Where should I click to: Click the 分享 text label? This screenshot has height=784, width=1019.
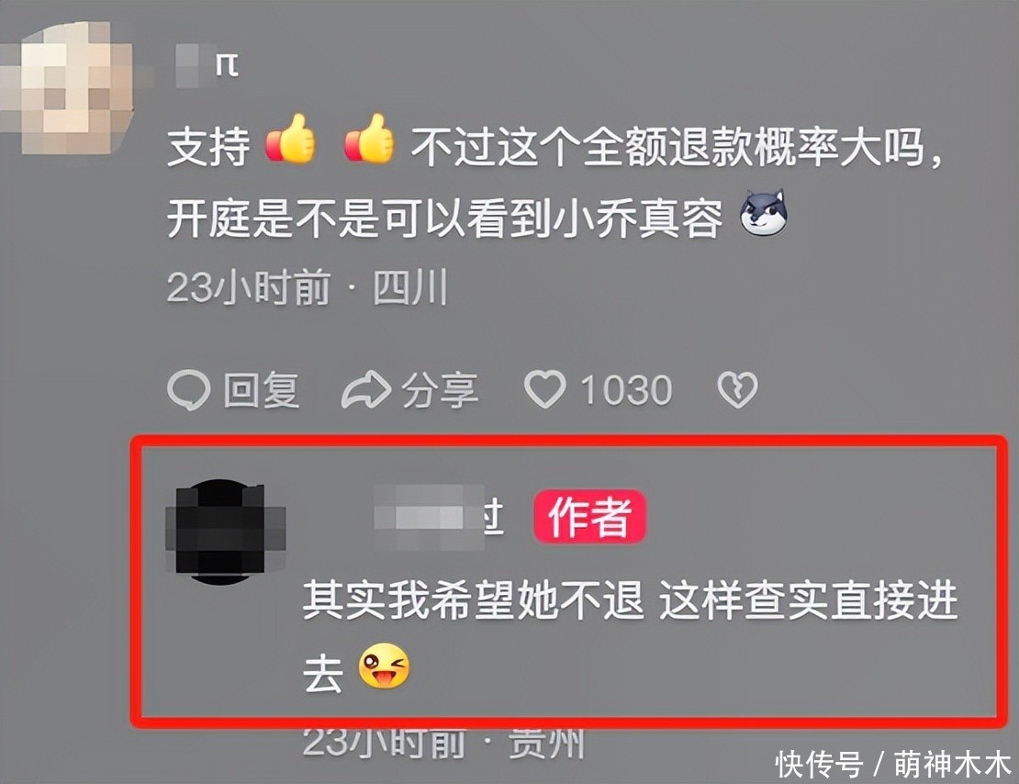click(x=441, y=390)
